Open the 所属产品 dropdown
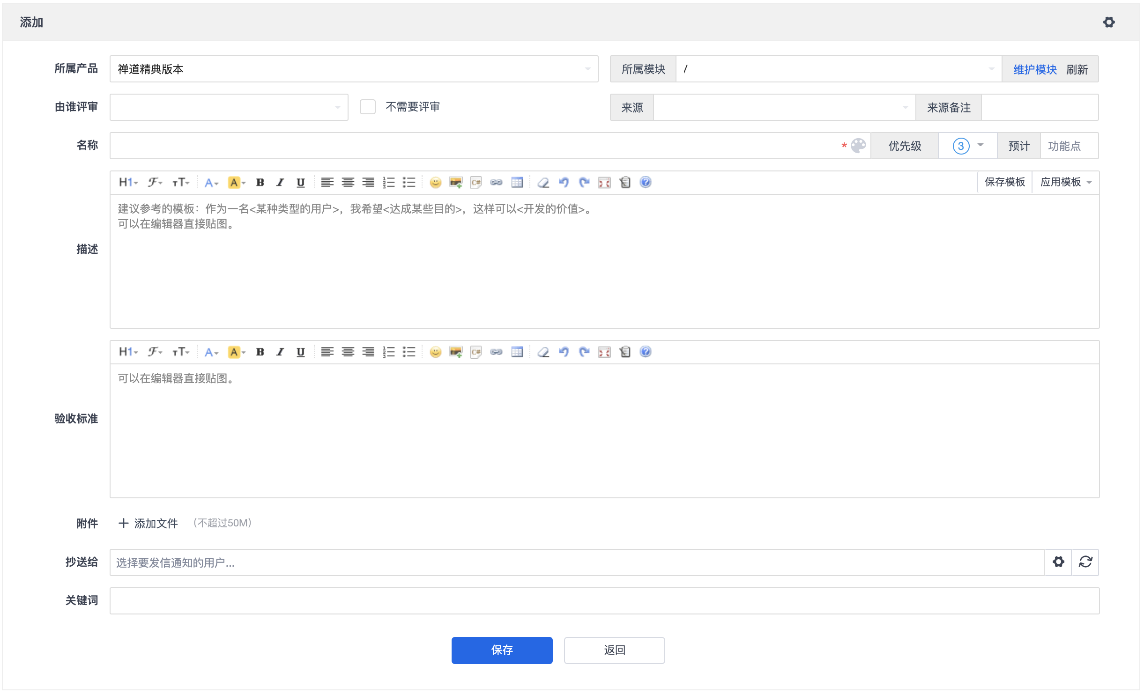This screenshot has height=695, width=1144. [x=354, y=69]
